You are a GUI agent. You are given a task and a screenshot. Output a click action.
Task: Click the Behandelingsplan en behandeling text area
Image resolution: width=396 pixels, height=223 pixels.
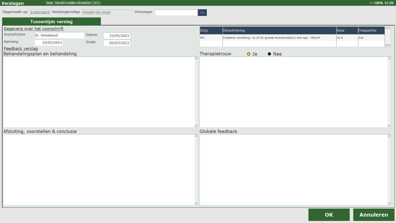point(99,92)
